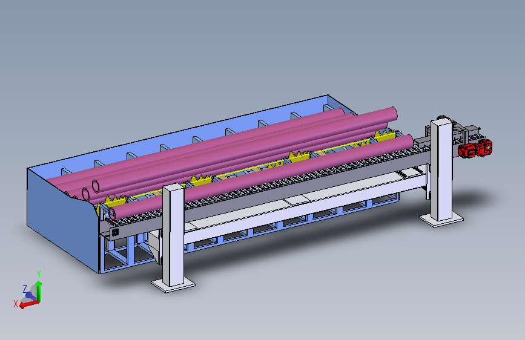
Task: Select the red gear motor on the conveyor
Action: tap(475, 149)
